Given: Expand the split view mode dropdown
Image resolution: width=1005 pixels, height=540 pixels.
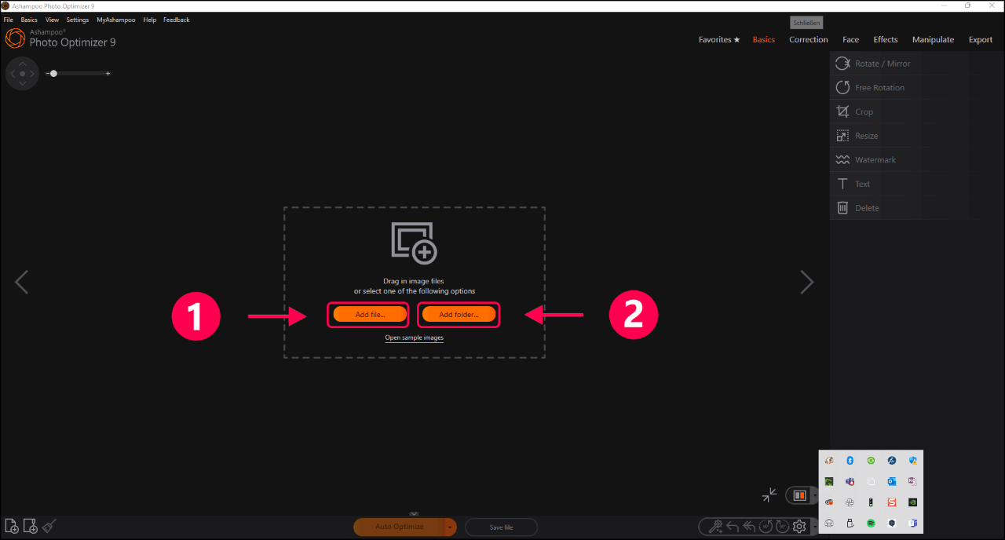Looking at the screenshot, I should pos(814,496).
